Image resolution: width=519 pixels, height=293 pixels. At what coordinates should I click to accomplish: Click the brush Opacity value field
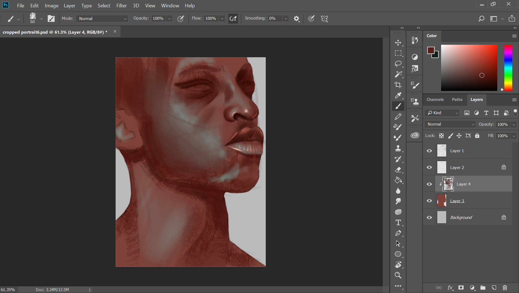coord(159,18)
